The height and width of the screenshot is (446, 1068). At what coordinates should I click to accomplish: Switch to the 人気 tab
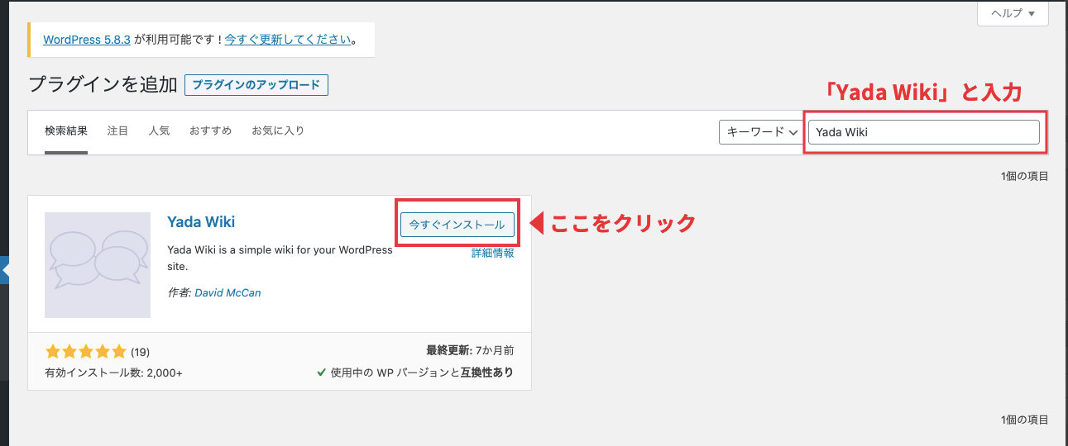point(159,130)
